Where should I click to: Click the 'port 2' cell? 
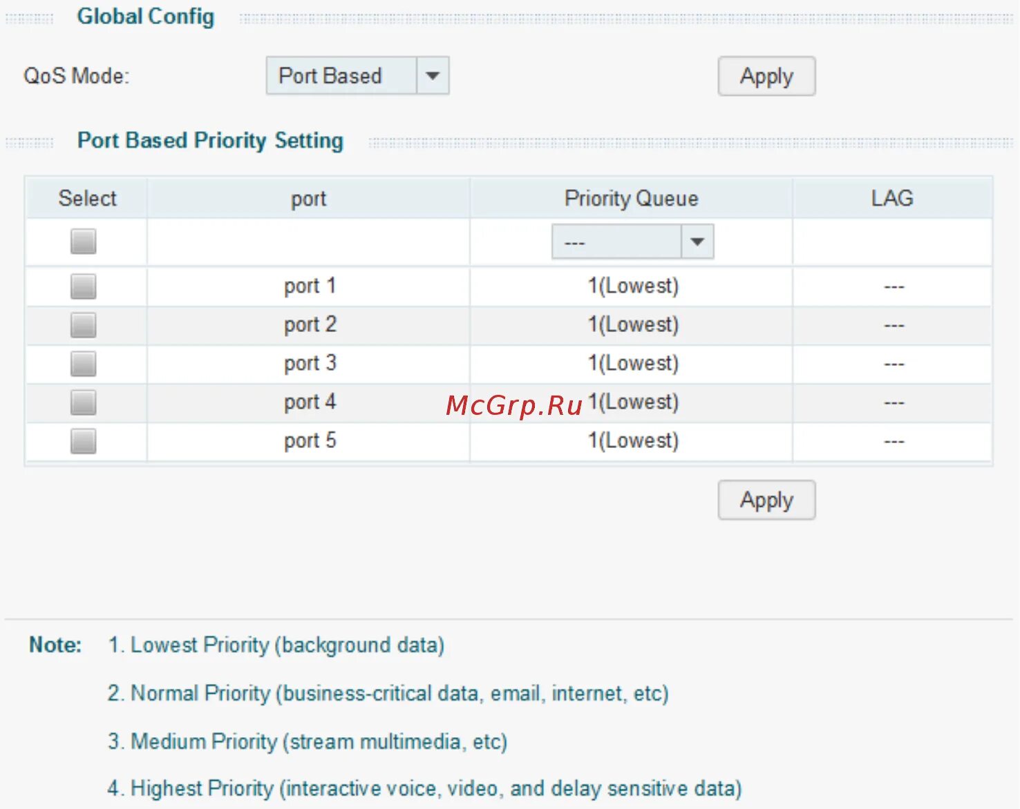tap(310, 324)
